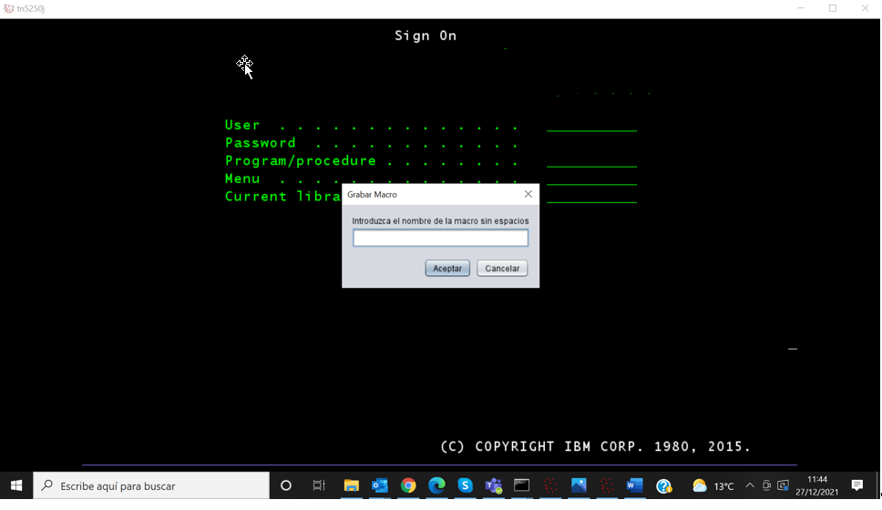Click the Program/procedure input field

pyautogui.click(x=591, y=161)
